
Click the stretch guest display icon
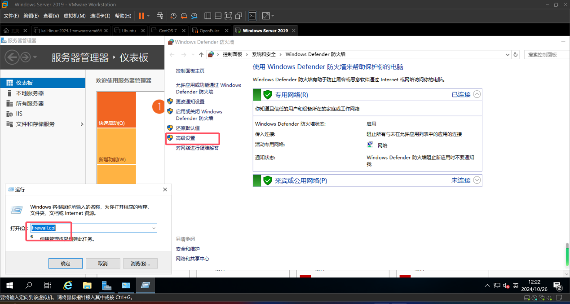[265, 16]
